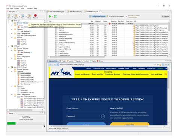Click the Open folder toolbar icon

(x=16, y=16)
